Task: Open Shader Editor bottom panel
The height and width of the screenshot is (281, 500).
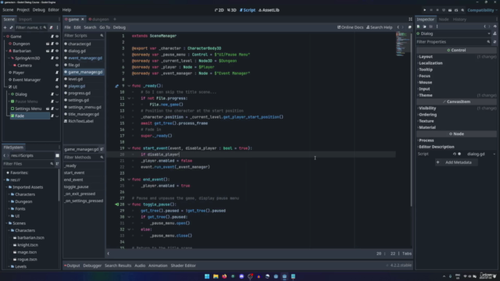Action: coord(183,265)
